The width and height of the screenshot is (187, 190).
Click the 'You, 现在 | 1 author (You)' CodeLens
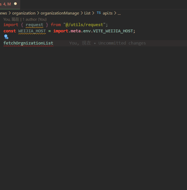(x=25, y=19)
